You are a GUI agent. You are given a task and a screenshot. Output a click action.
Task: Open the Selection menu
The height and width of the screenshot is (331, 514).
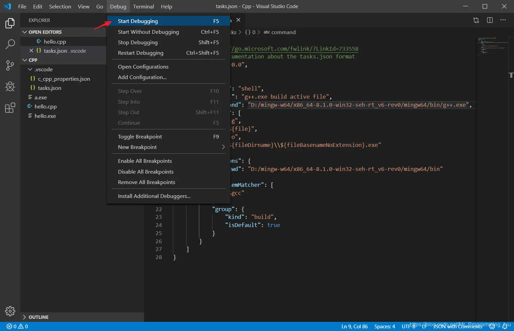[60, 6]
